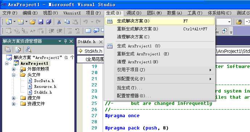Click the Uncomment Lines icon

78,31
